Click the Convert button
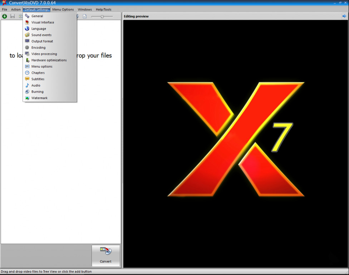349x275 pixels. tap(106, 256)
